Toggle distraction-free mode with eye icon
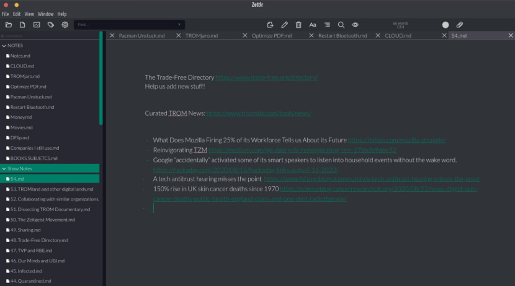This screenshot has width=515, height=286. pos(356,25)
